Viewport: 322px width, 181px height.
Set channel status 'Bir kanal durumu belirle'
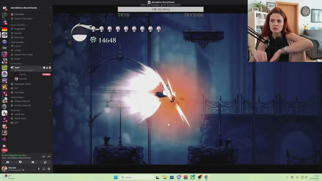tap(24, 70)
